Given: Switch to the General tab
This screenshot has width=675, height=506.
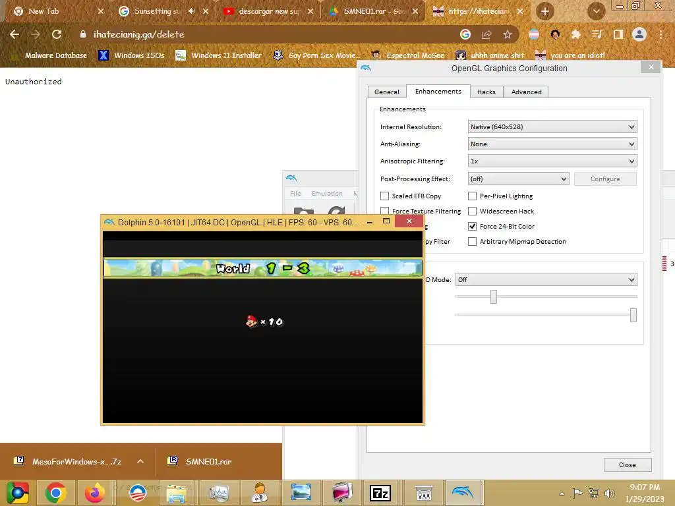Looking at the screenshot, I should click(386, 92).
